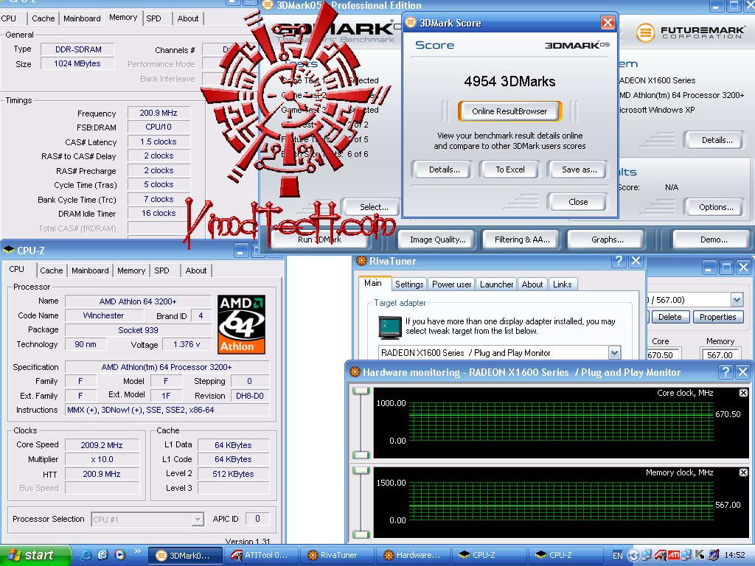
Task: Click the Save as button
Action: tap(580, 170)
